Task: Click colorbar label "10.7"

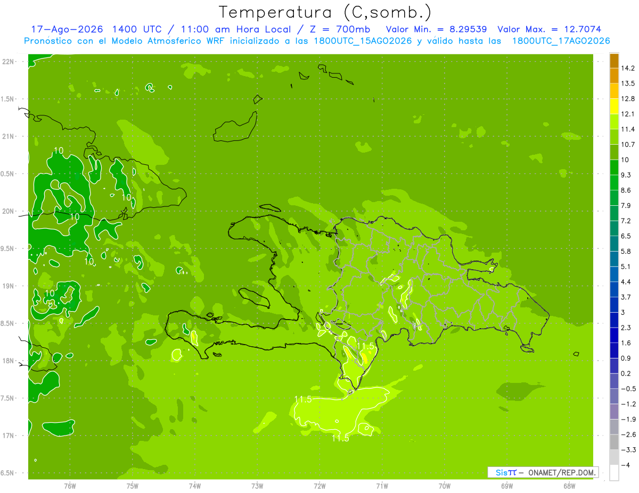Action: [628, 145]
